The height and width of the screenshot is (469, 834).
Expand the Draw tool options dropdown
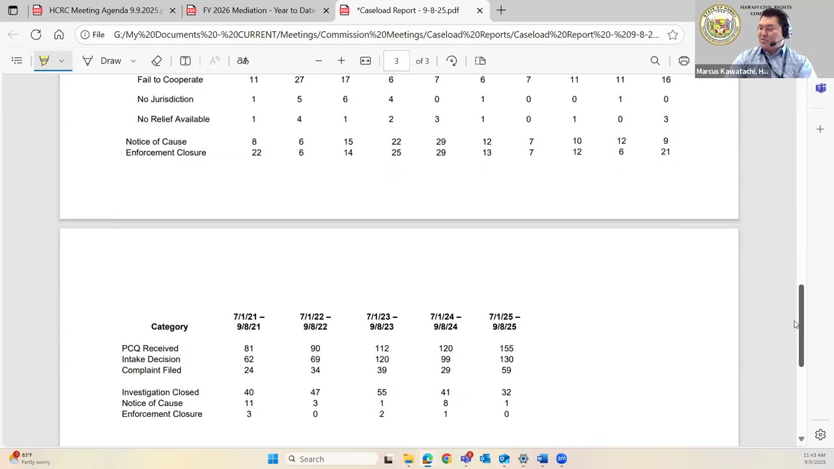pos(133,61)
